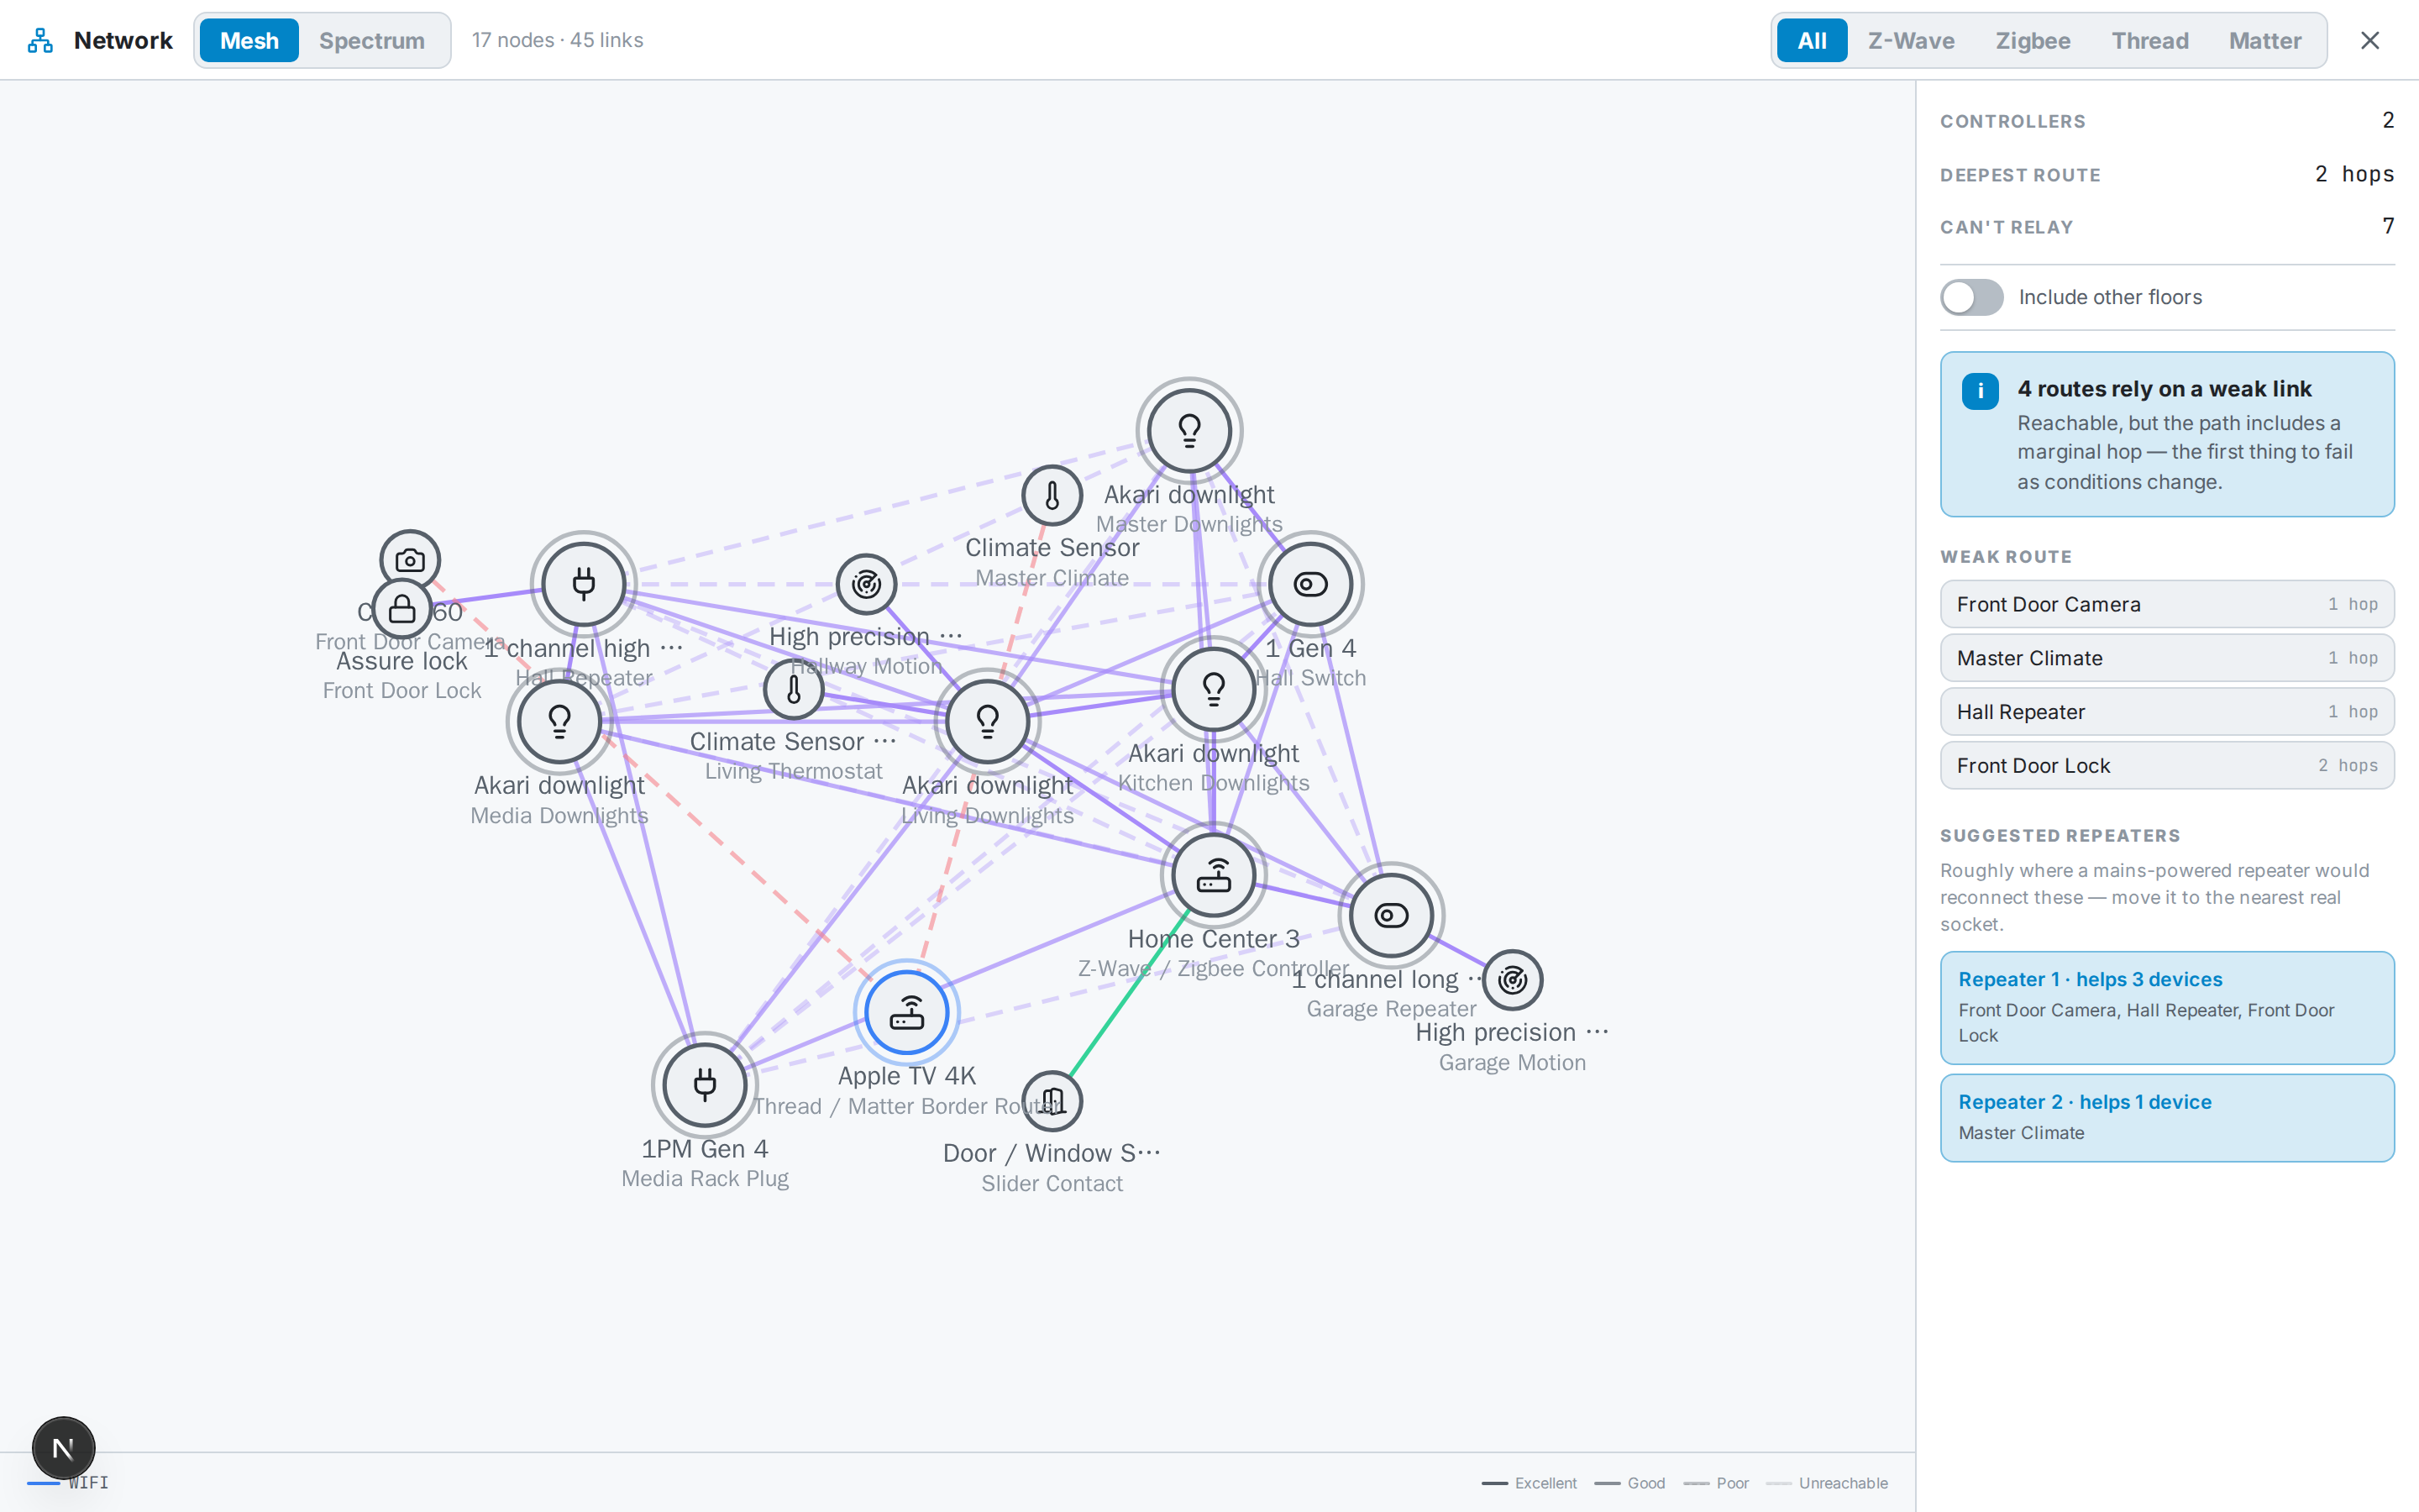Click the WIFI label at bottom left
The image size is (2419, 1512).
click(88, 1483)
